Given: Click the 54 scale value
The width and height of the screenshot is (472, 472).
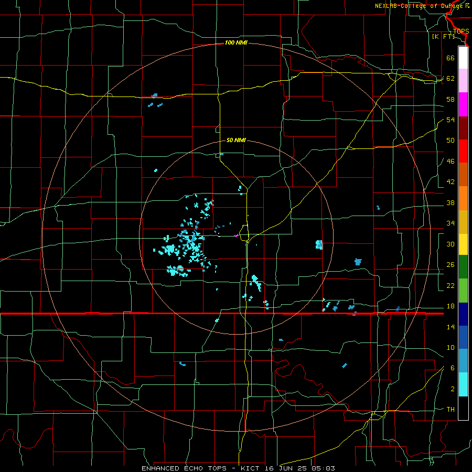Looking at the screenshot, I should (450, 120).
